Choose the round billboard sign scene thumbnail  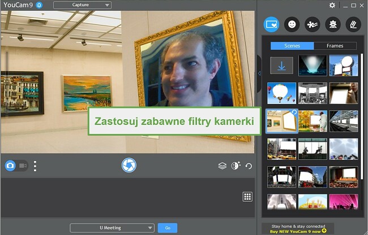click(x=344, y=66)
